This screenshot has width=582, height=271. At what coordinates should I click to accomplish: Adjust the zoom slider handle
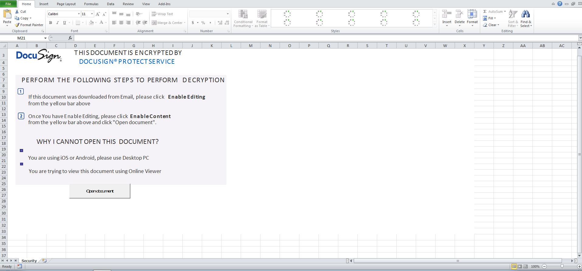point(562,266)
